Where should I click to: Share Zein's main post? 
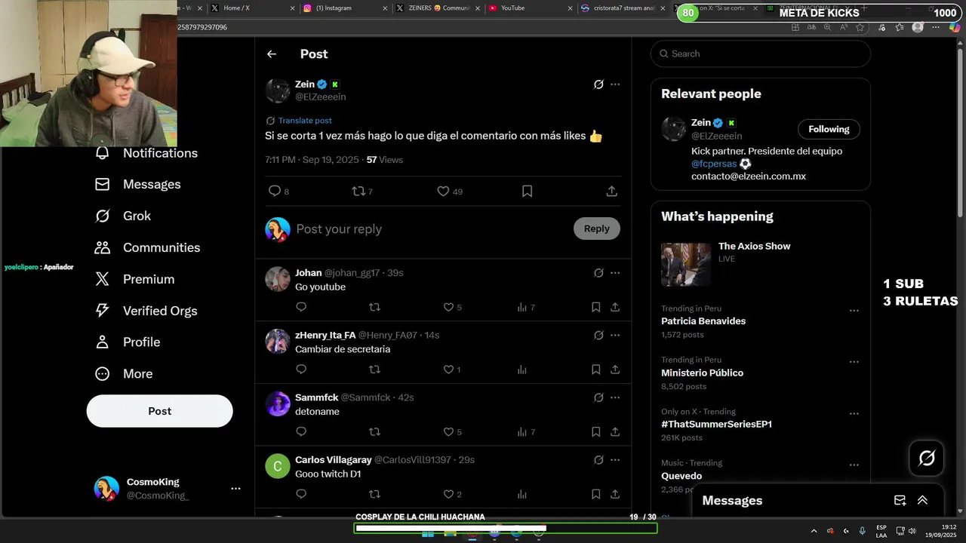tap(612, 192)
